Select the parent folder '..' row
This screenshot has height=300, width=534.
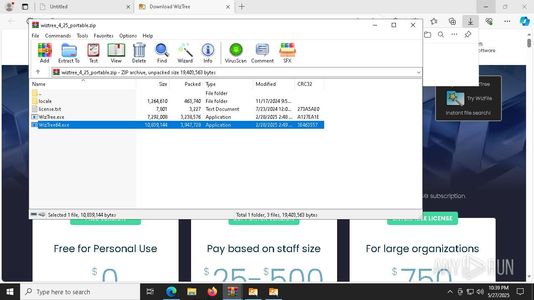(177, 93)
